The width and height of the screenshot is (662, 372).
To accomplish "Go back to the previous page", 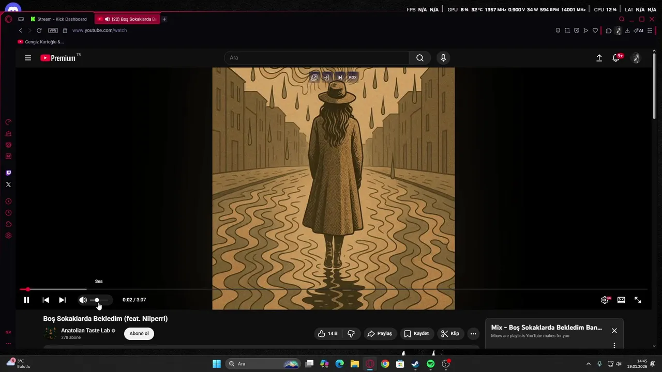I will tap(21, 30).
